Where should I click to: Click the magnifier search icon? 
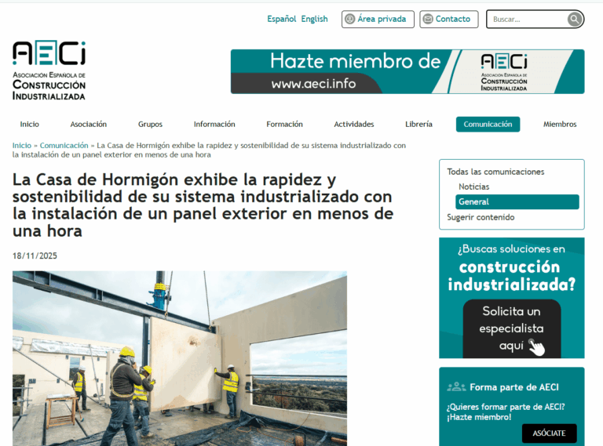pos(574,19)
